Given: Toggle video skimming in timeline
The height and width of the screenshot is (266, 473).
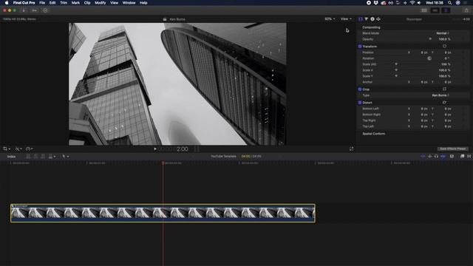Looking at the screenshot, I should pyautogui.click(x=423, y=156).
